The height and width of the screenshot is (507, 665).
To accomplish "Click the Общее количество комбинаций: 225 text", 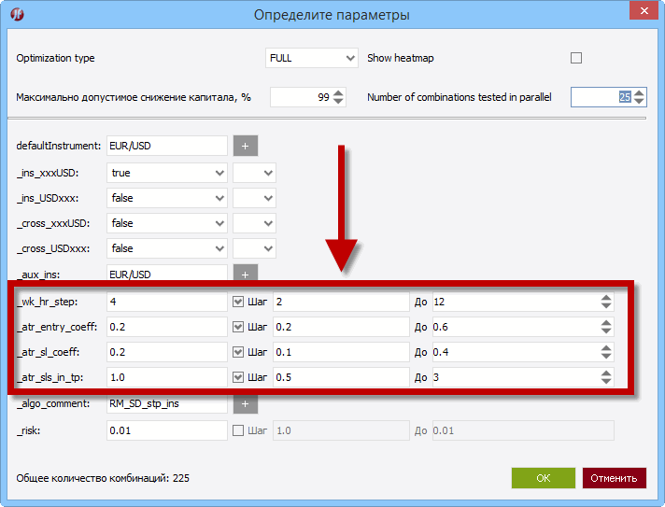I will click(103, 478).
